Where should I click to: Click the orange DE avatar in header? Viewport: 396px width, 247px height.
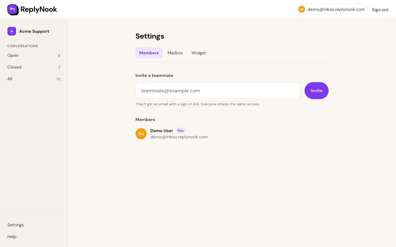[302, 9]
